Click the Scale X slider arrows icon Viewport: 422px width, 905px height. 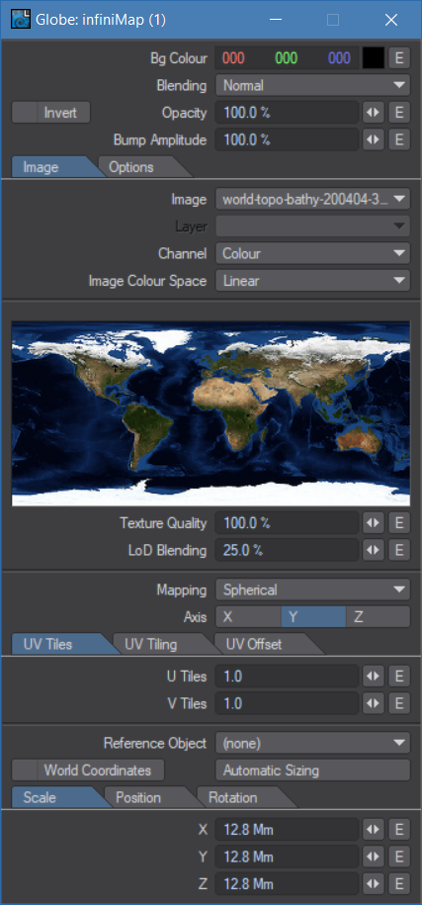tap(374, 830)
